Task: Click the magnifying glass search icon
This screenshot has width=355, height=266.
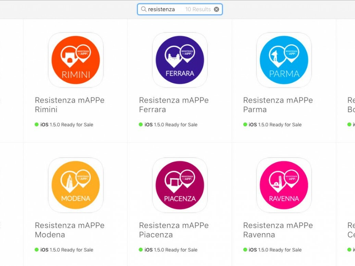Action: tap(143, 9)
